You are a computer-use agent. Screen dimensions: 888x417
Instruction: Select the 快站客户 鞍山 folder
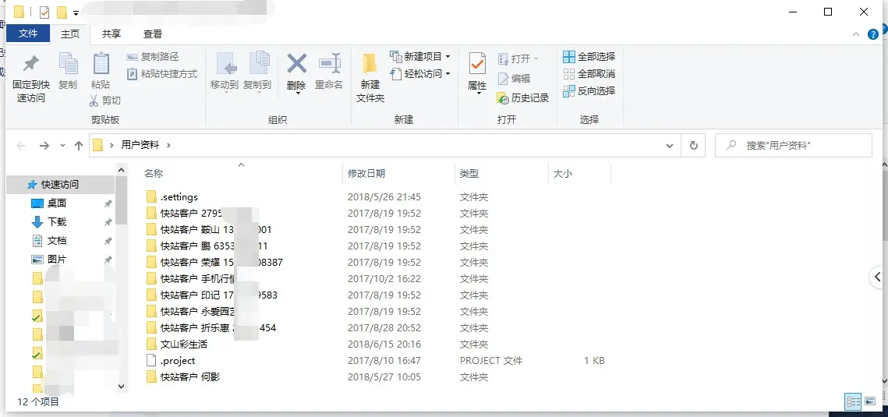[x=208, y=230]
